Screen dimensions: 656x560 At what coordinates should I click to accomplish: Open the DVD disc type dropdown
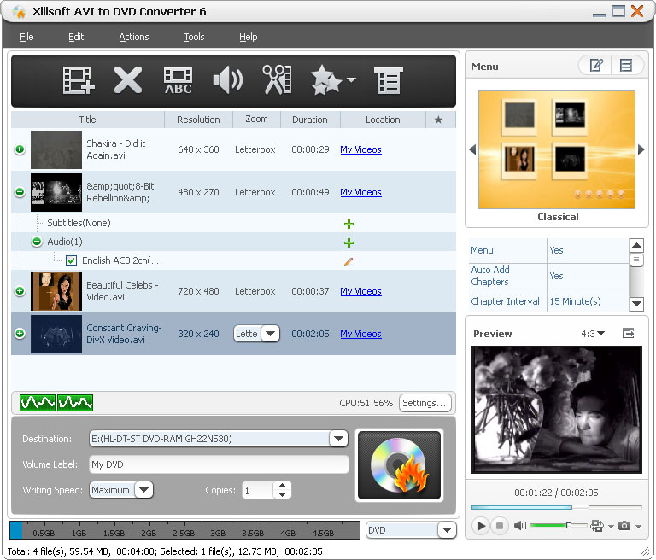pos(447,530)
